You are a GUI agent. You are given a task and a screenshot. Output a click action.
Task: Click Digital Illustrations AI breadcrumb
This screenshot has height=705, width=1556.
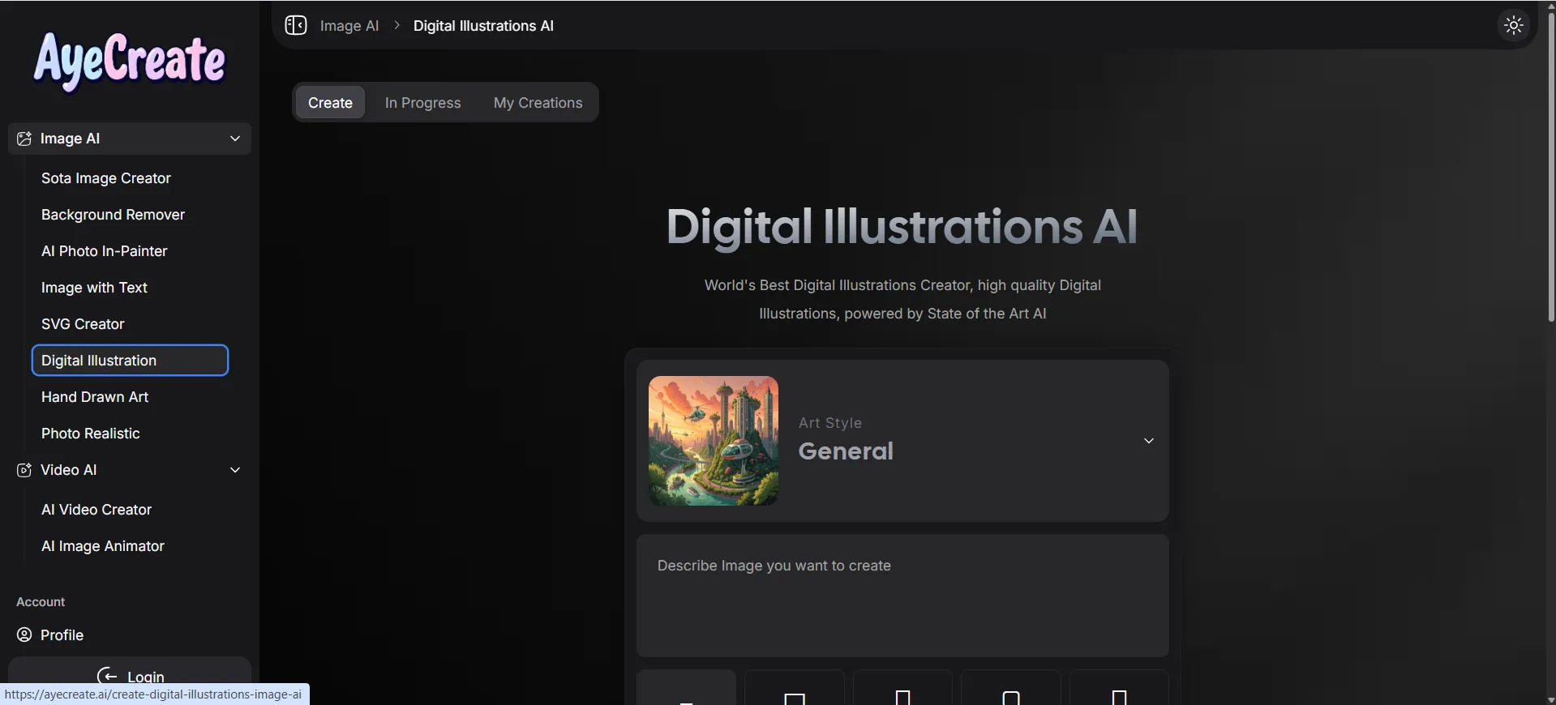[x=483, y=26]
